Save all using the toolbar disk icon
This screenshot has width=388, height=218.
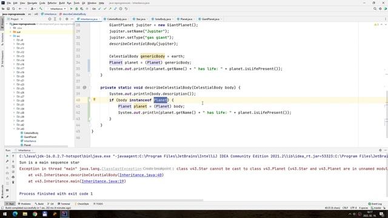click(x=8, y=8)
